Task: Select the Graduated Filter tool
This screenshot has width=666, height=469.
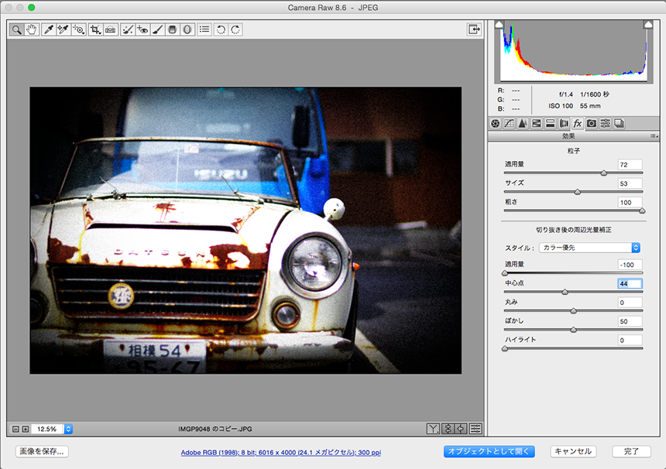Action: [x=172, y=29]
